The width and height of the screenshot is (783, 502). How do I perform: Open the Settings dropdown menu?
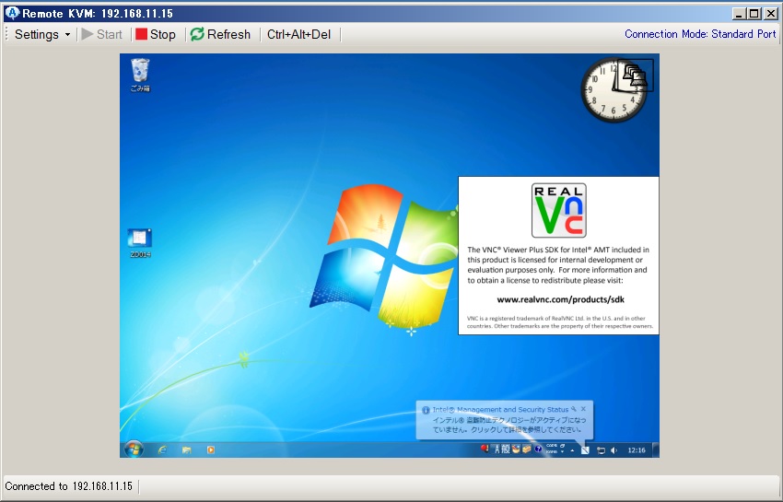42,34
